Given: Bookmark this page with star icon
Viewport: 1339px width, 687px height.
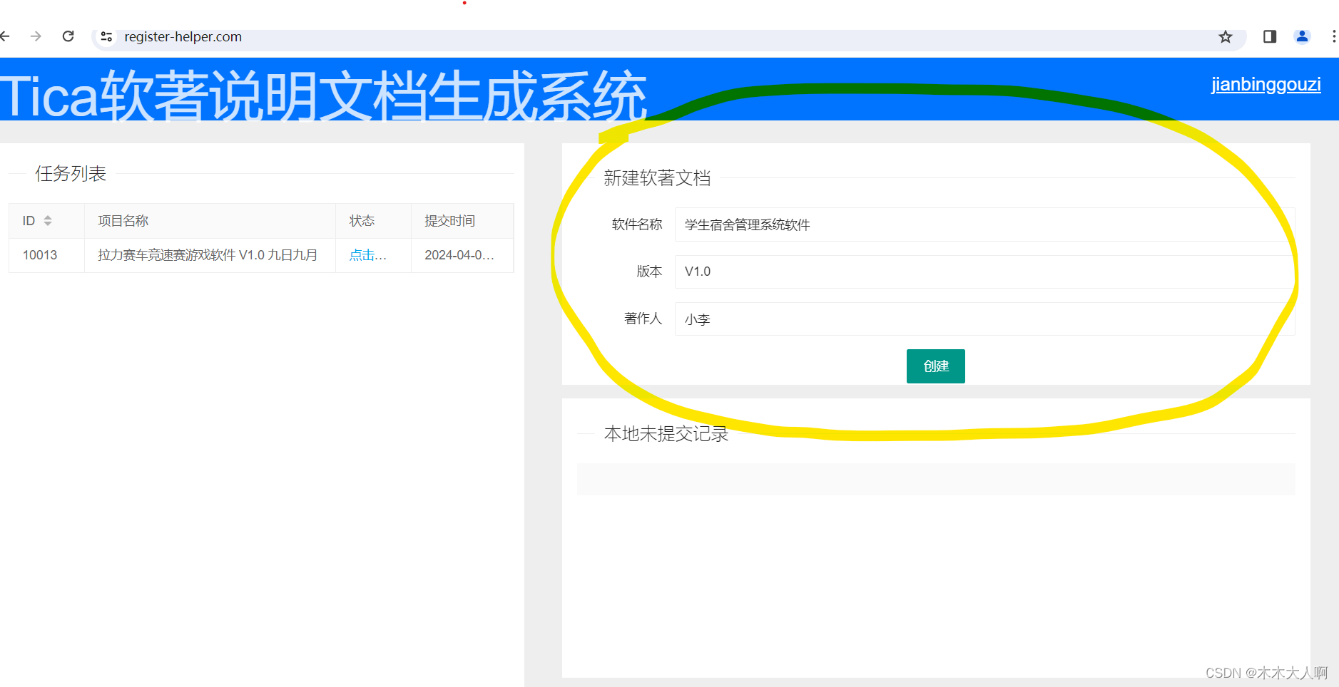Looking at the screenshot, I should click(1226, 36).
